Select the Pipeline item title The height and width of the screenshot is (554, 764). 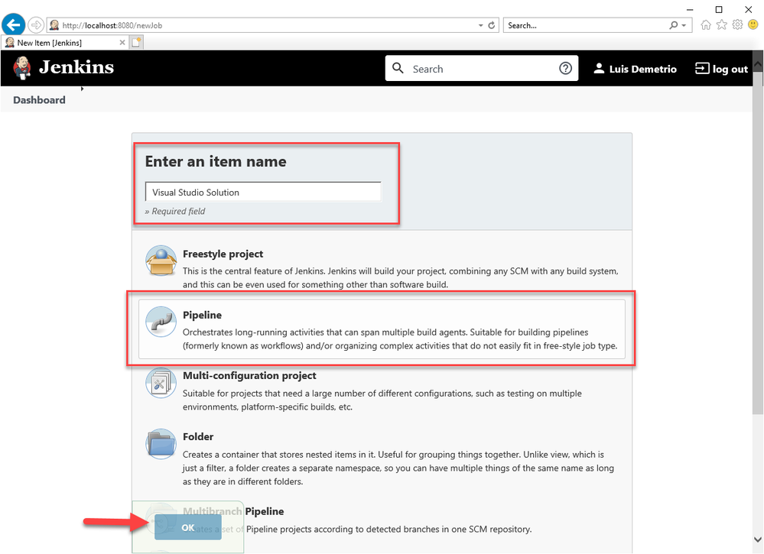[x=202, y=315]
